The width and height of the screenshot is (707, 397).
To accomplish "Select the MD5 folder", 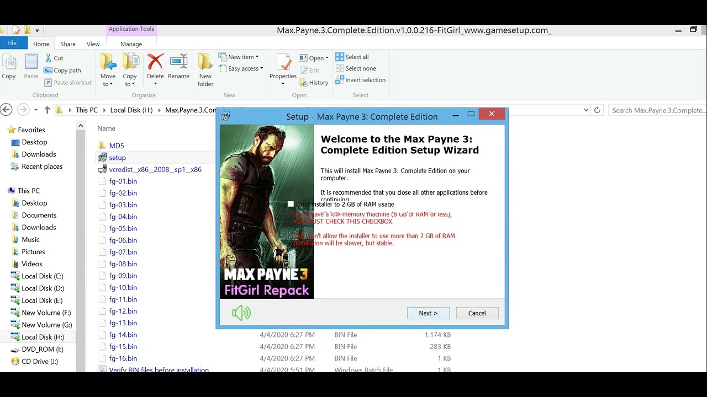I will coord(117,146).
